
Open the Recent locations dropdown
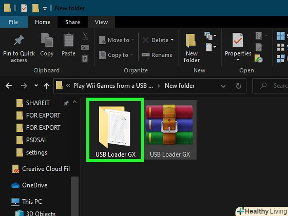tap(36, 85)
